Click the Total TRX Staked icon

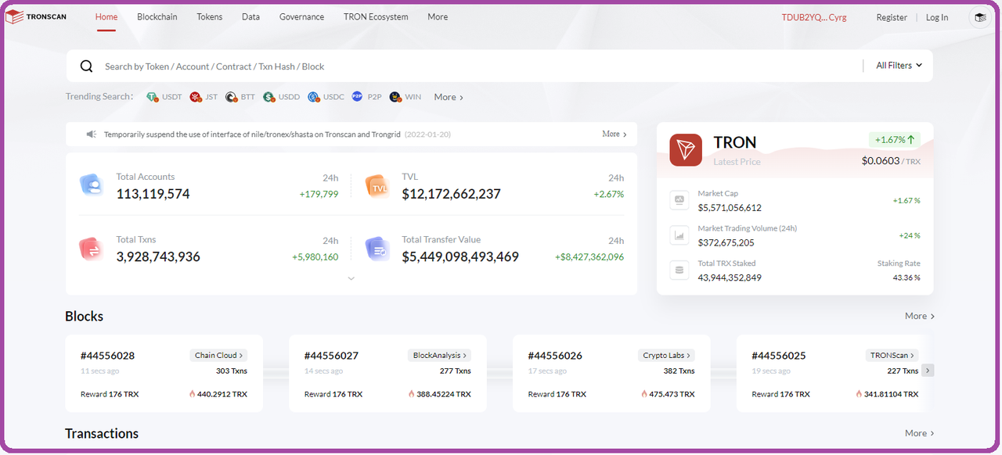pyautogui.click(x=679, y=270)
